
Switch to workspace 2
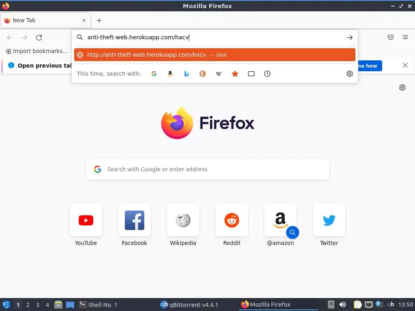pos(28,305)
